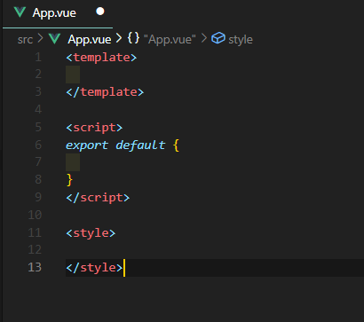Viewport: 364px width, 322px height.
Task: Click the curly braces breadcrumb icon
Action: [133, 38]
